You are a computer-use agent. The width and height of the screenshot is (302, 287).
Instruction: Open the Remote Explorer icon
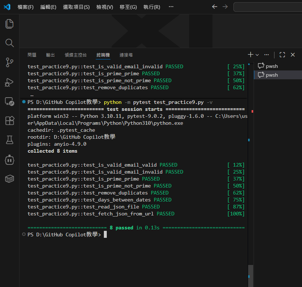coord(10,102)
